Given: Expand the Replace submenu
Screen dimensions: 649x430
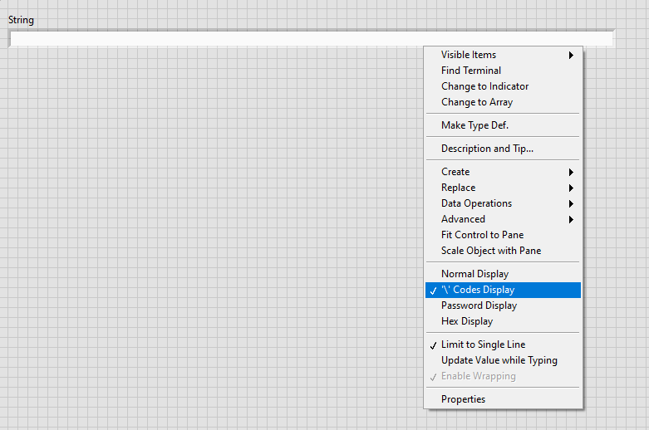Looking at the screenshot, I should pos(503,188).
